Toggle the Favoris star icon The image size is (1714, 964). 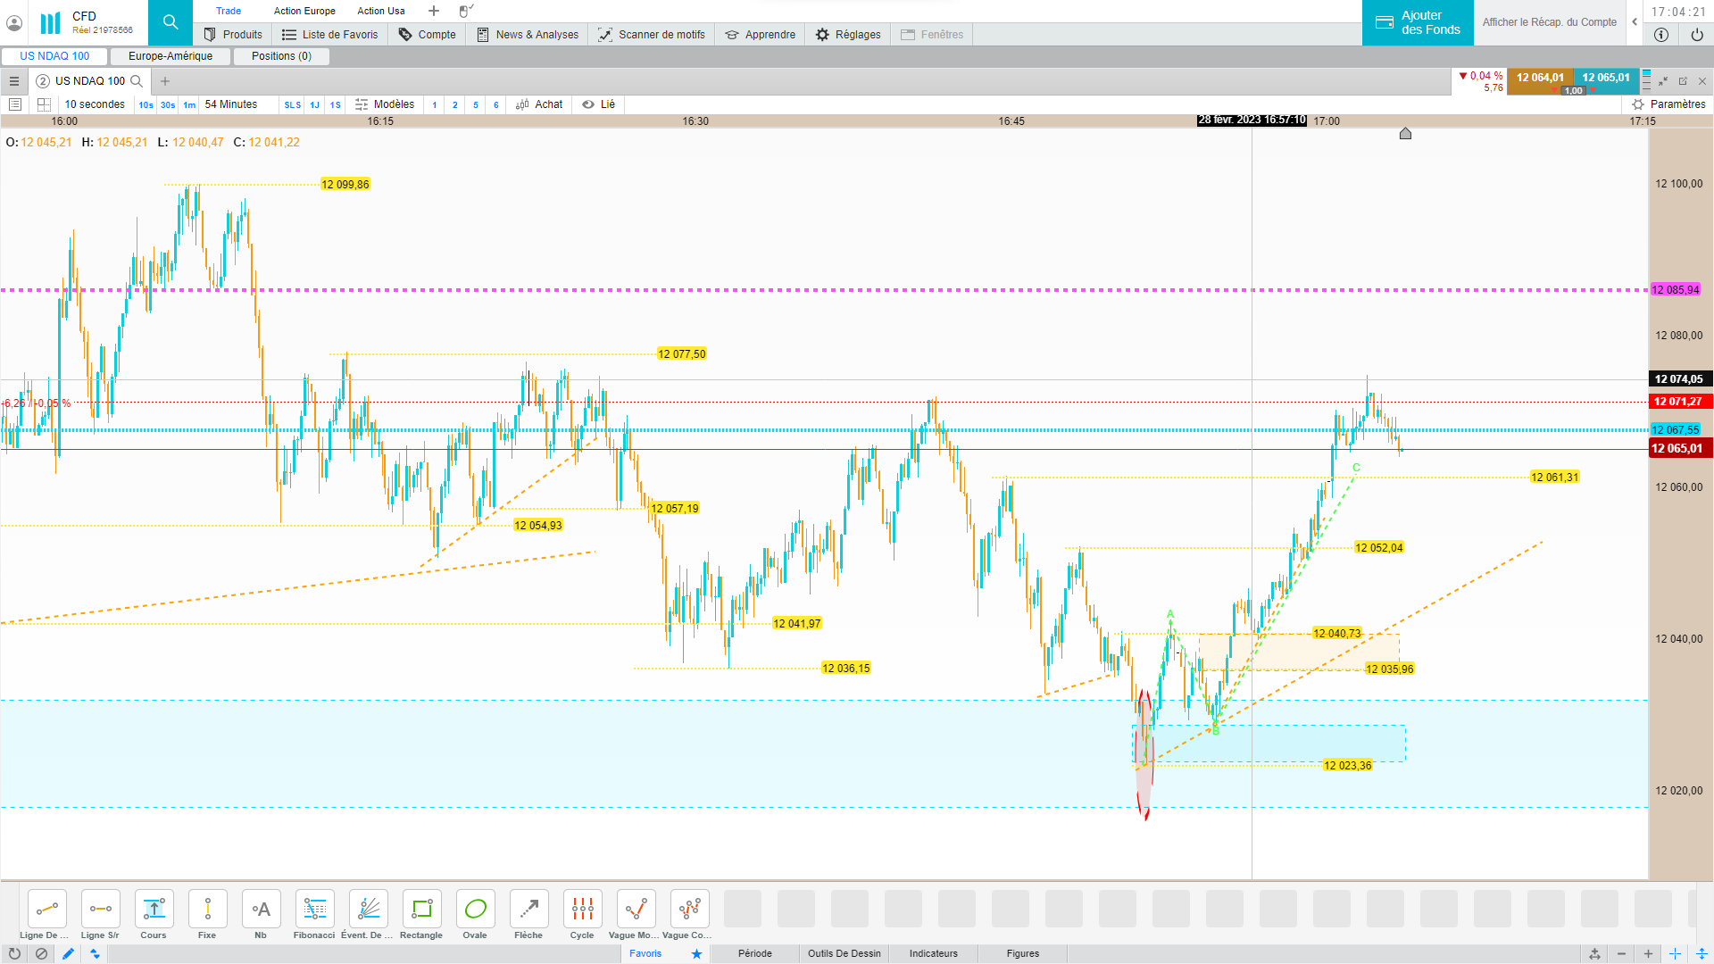click(696, 953)
